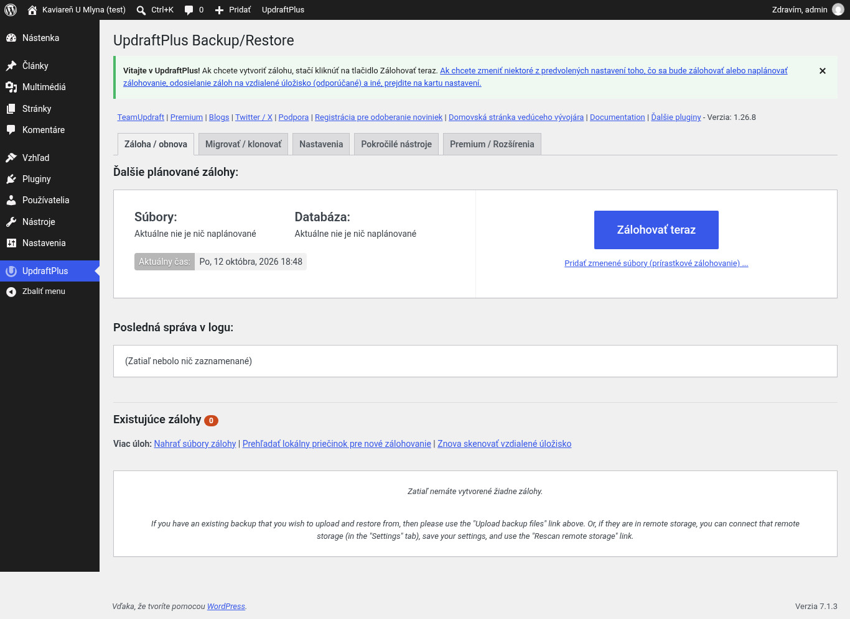Click Znova skenovať vzdialené úložisko link
The image size is (850, 619).
coord(505,444)
